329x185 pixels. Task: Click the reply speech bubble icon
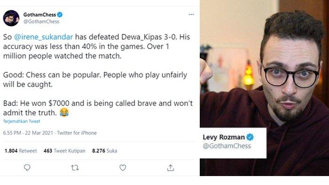(27, 168)
